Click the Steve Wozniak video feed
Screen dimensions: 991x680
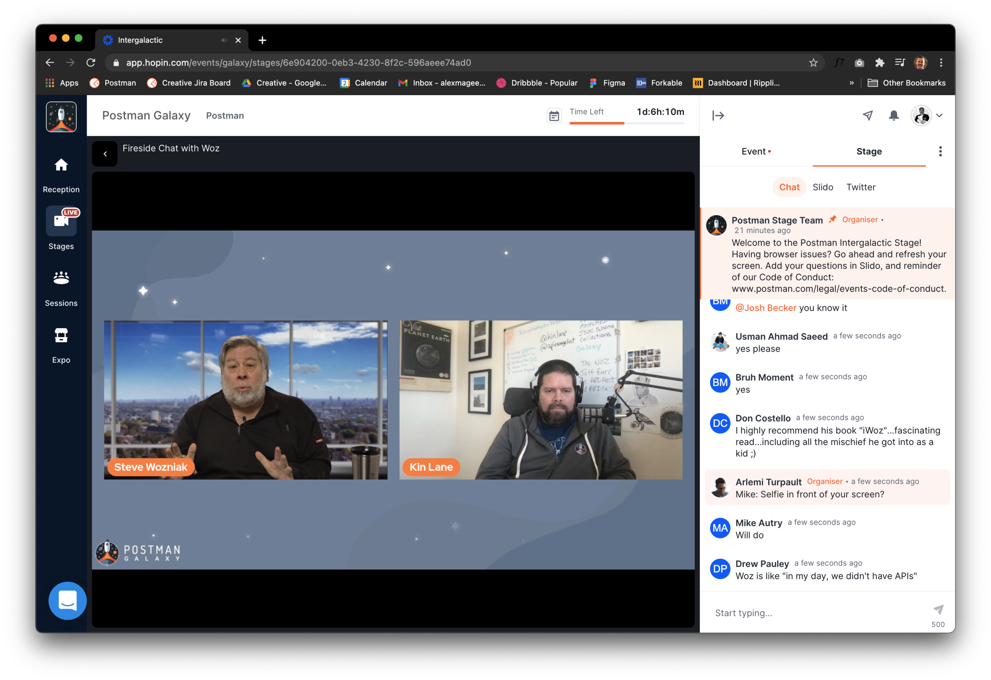[x=246, y=400]
